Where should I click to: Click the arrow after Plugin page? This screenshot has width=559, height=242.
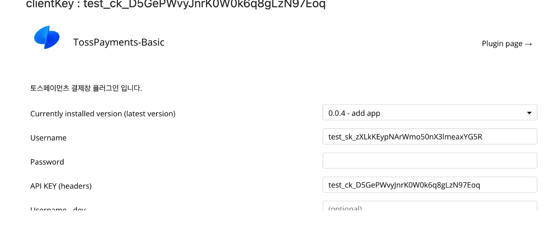tap(528, 44)
